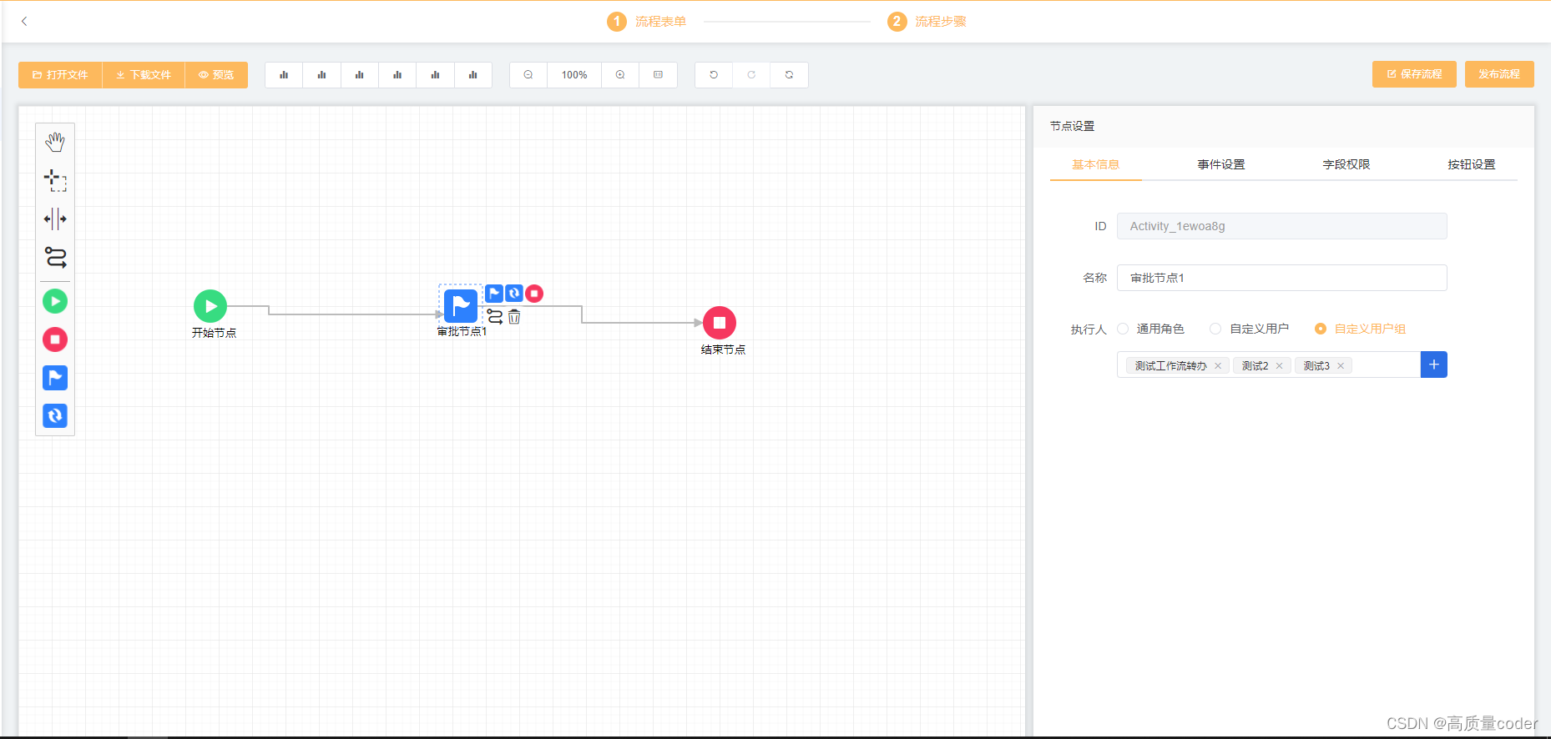Remove the 测试3 tag
Viewport: 1551px width, 739px height.
pos(1341,366)
